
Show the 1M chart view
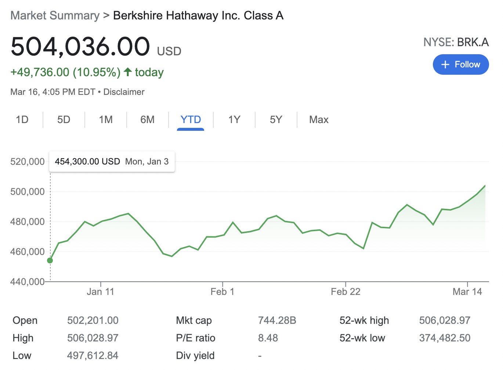106,120
